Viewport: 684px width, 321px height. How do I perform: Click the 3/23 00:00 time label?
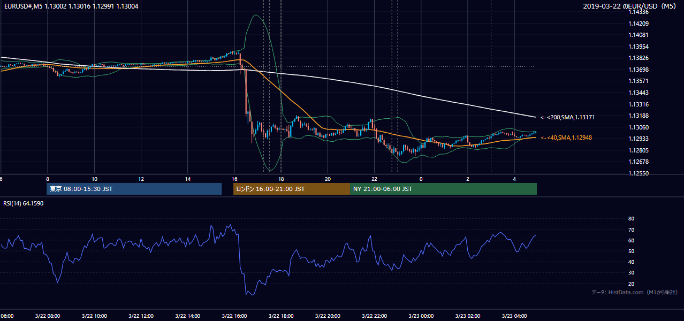click(x=421, y=316)
